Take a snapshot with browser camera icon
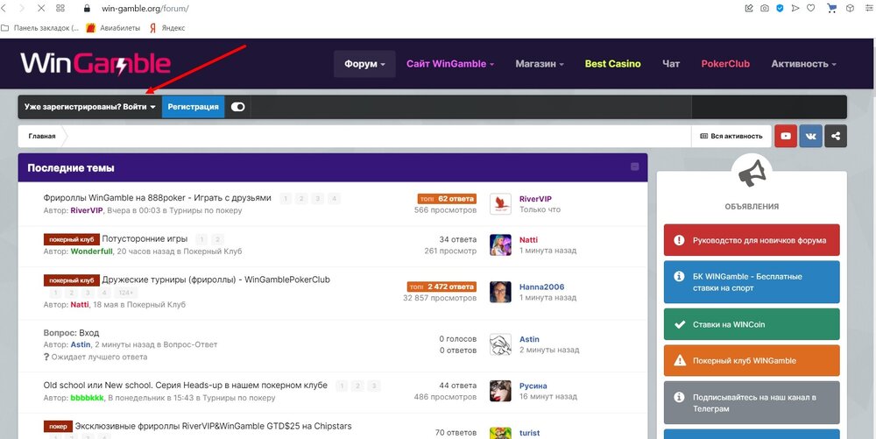Image resolution: width=876 pixels, height=439 pixels. (x=764, y=9)
